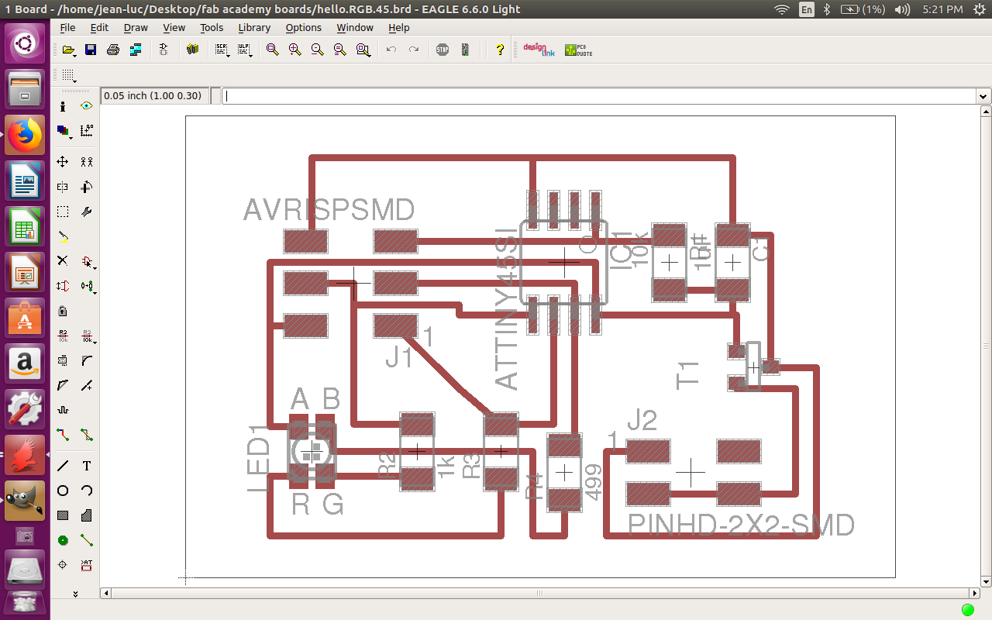Select the Rotate tool
This screenshot has width=992, height=620.
pyautogui.click(x=87, y=187)
